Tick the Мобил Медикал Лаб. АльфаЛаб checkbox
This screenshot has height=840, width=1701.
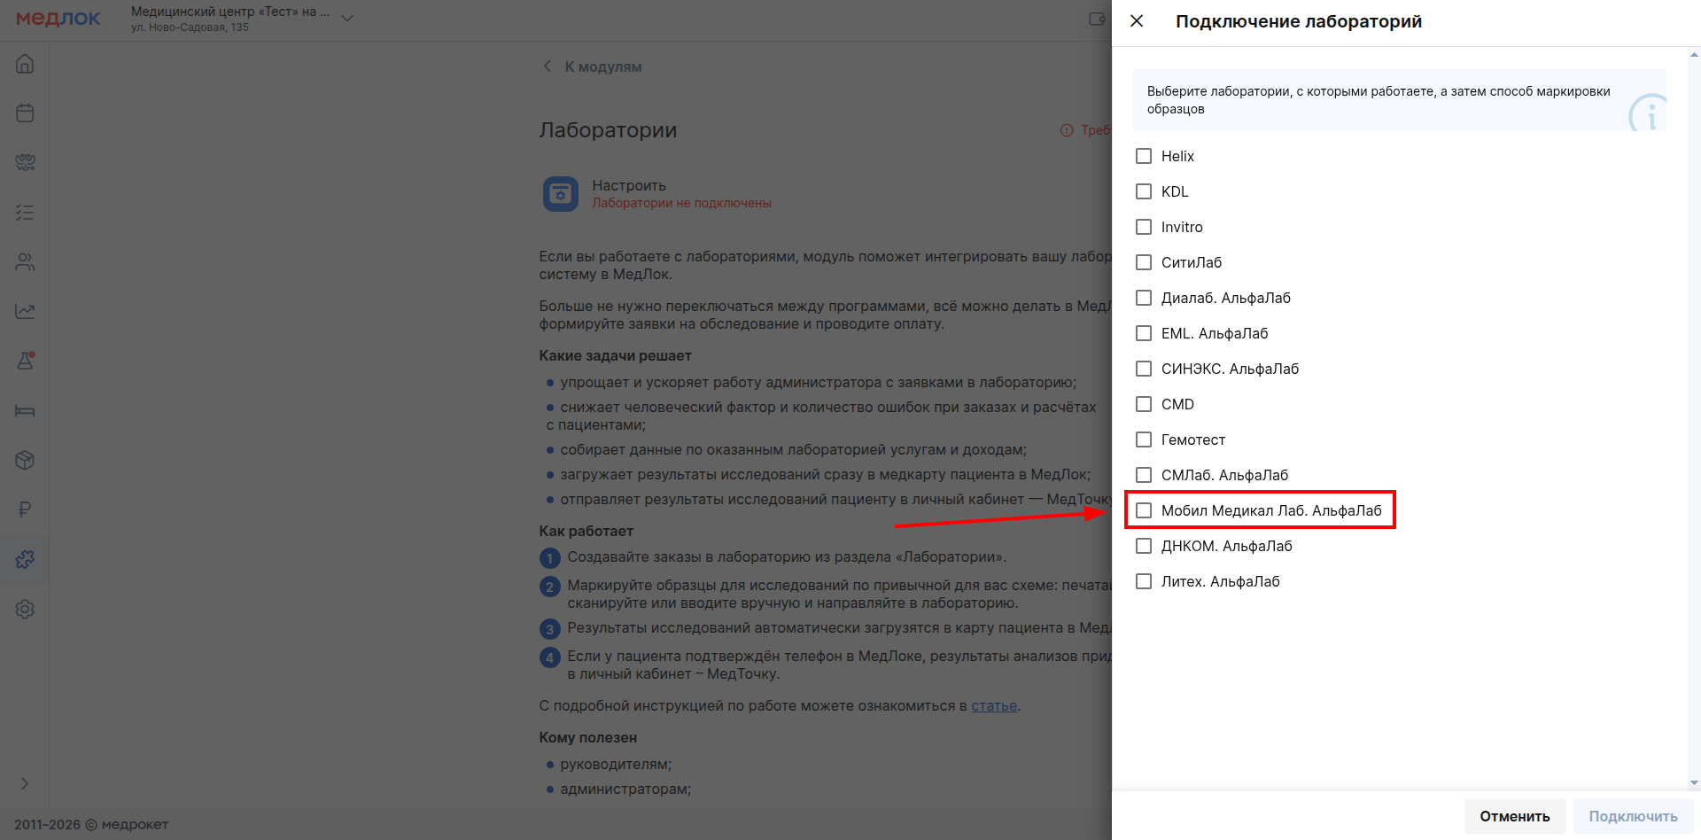click(1144, 510)
